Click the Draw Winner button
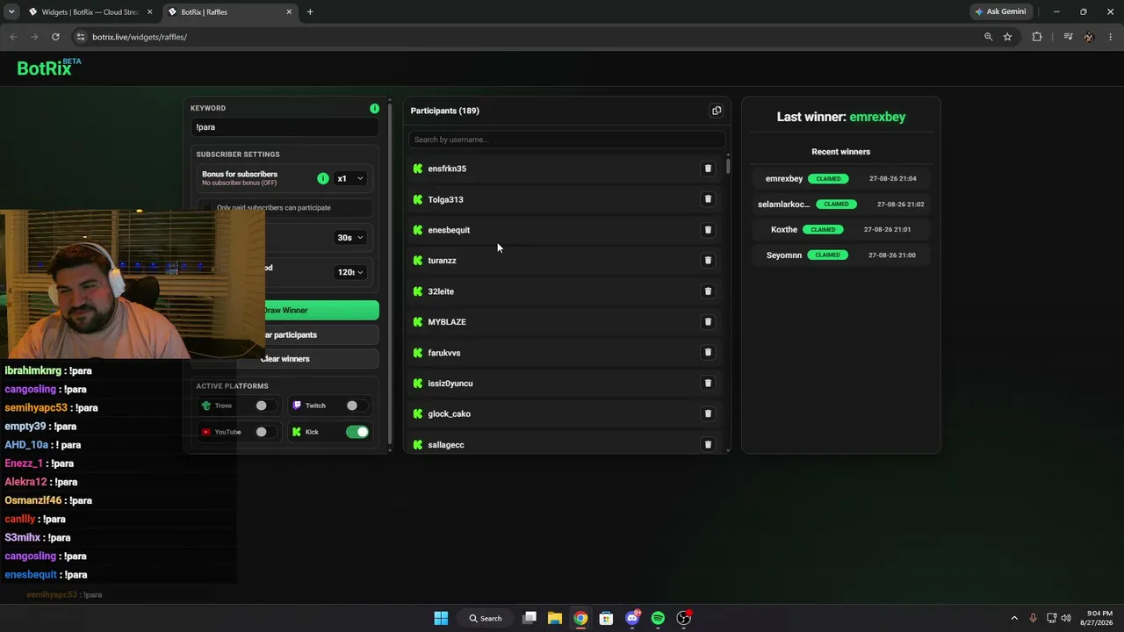Viewport: 1124px width, 632px height. [x=285, y=310]
